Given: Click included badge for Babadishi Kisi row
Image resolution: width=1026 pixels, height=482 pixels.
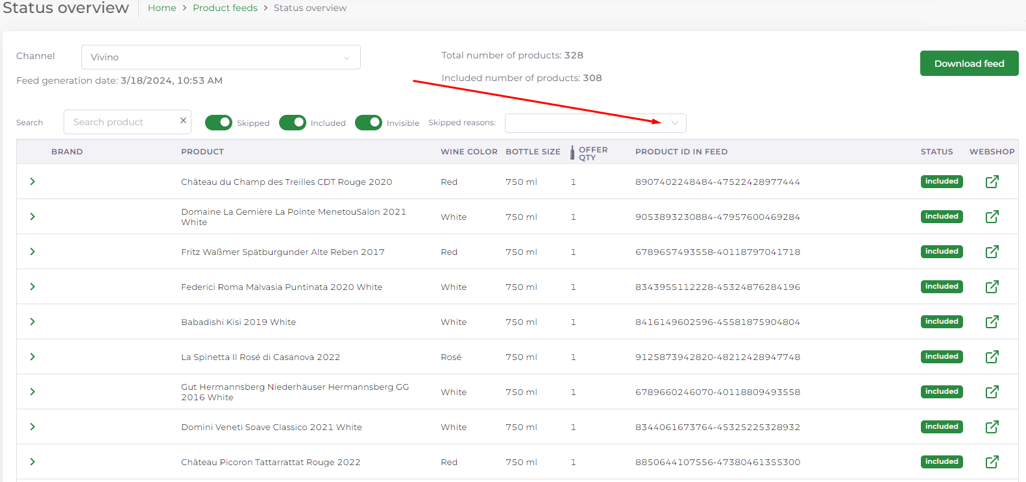Looking at the screenshot, I should point(942,322).
